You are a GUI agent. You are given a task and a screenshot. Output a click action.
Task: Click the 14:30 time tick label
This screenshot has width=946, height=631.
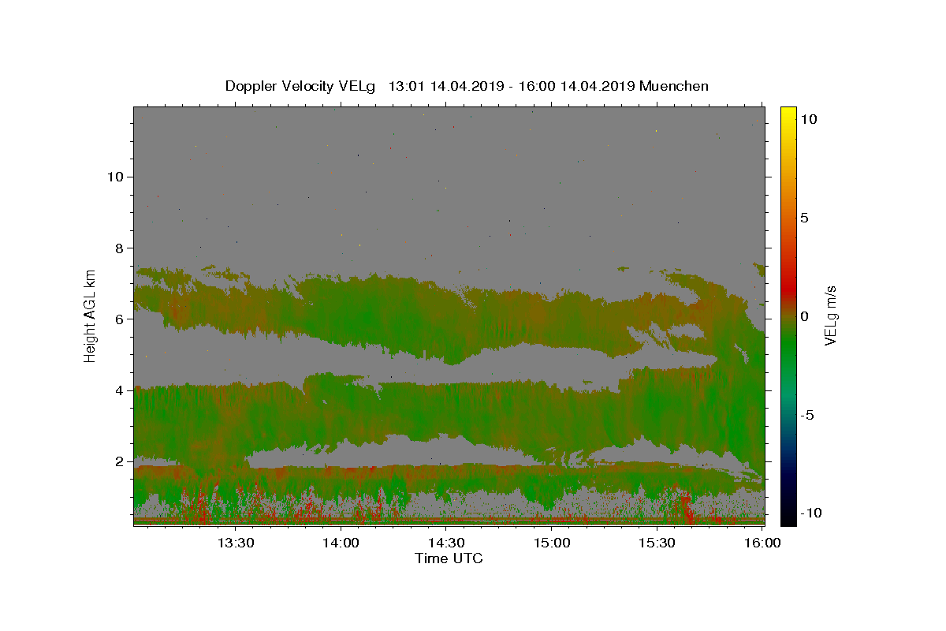pos(445,543)
